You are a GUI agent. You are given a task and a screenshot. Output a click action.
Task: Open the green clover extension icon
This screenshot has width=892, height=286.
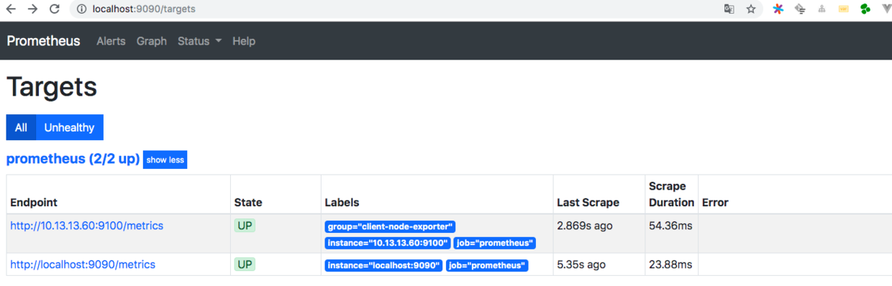click(x=865, y=9)
